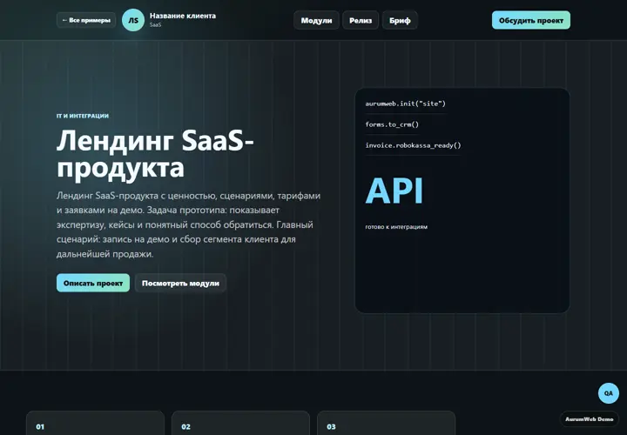Click the card numbered 03
Image resolution: width=627 pixels, height=435 pixels.
(x=387, y=423)
